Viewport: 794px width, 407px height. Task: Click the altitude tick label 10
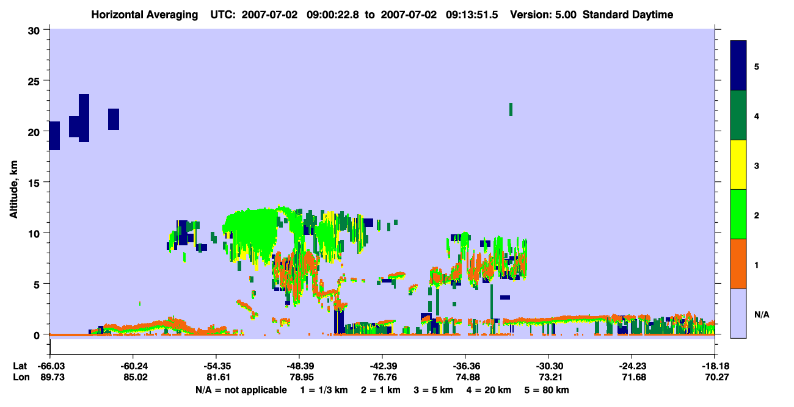(x=35, y=233)
